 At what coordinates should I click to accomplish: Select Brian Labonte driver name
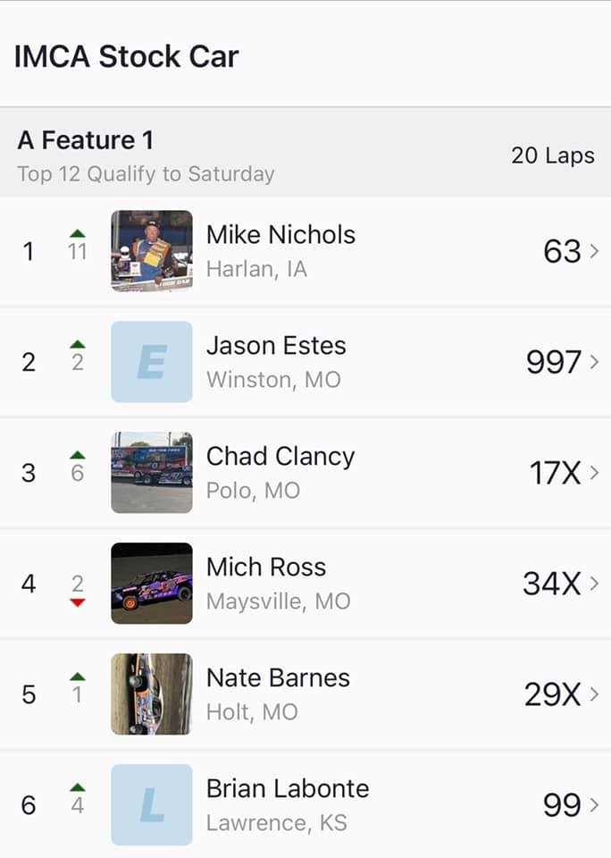tap(288, 789)
